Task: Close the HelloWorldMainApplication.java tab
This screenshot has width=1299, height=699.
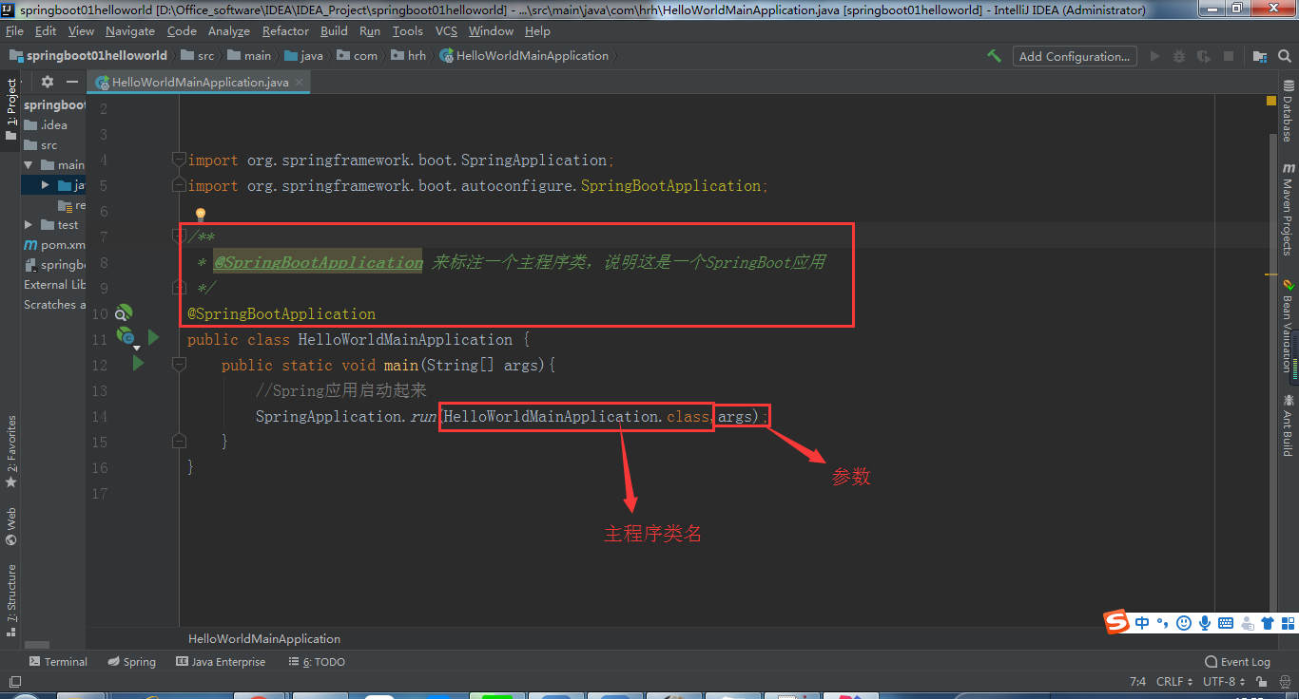Action: point(301,82)
